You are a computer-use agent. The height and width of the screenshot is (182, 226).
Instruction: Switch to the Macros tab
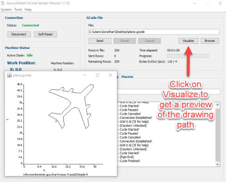tap(127, 77)
